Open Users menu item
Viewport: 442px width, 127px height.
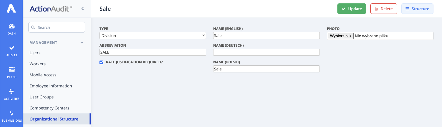[35, 53]
